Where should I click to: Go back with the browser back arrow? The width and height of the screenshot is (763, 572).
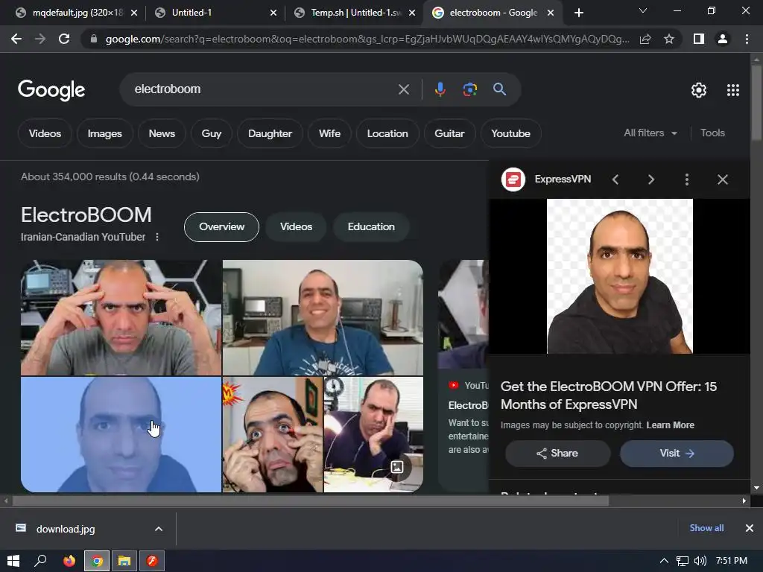pos(16,39)
